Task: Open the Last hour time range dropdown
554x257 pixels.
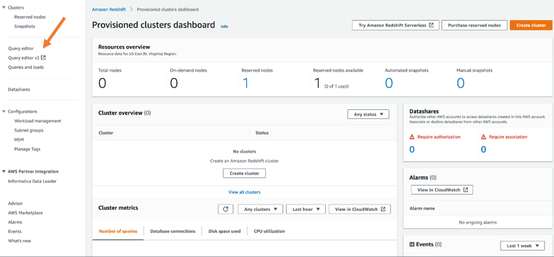Action: (x=305, y=209)
